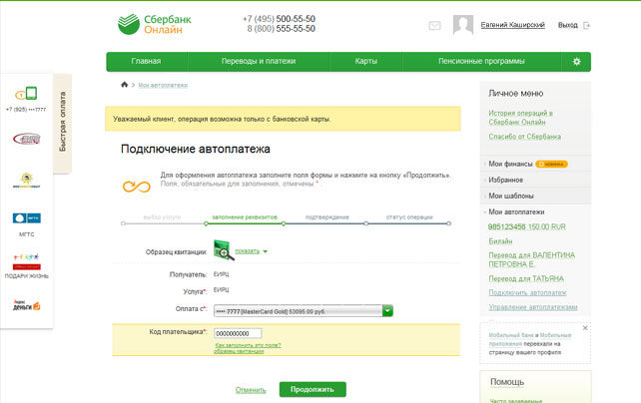
Task: Click the подтверждение progress step
Action: [x=327, y=217]
